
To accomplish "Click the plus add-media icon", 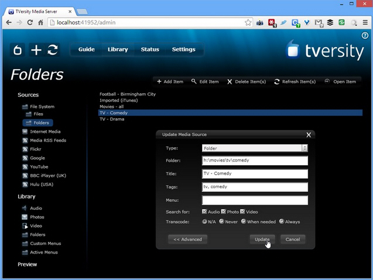I will pyautogui.click(x=36, y=50).
